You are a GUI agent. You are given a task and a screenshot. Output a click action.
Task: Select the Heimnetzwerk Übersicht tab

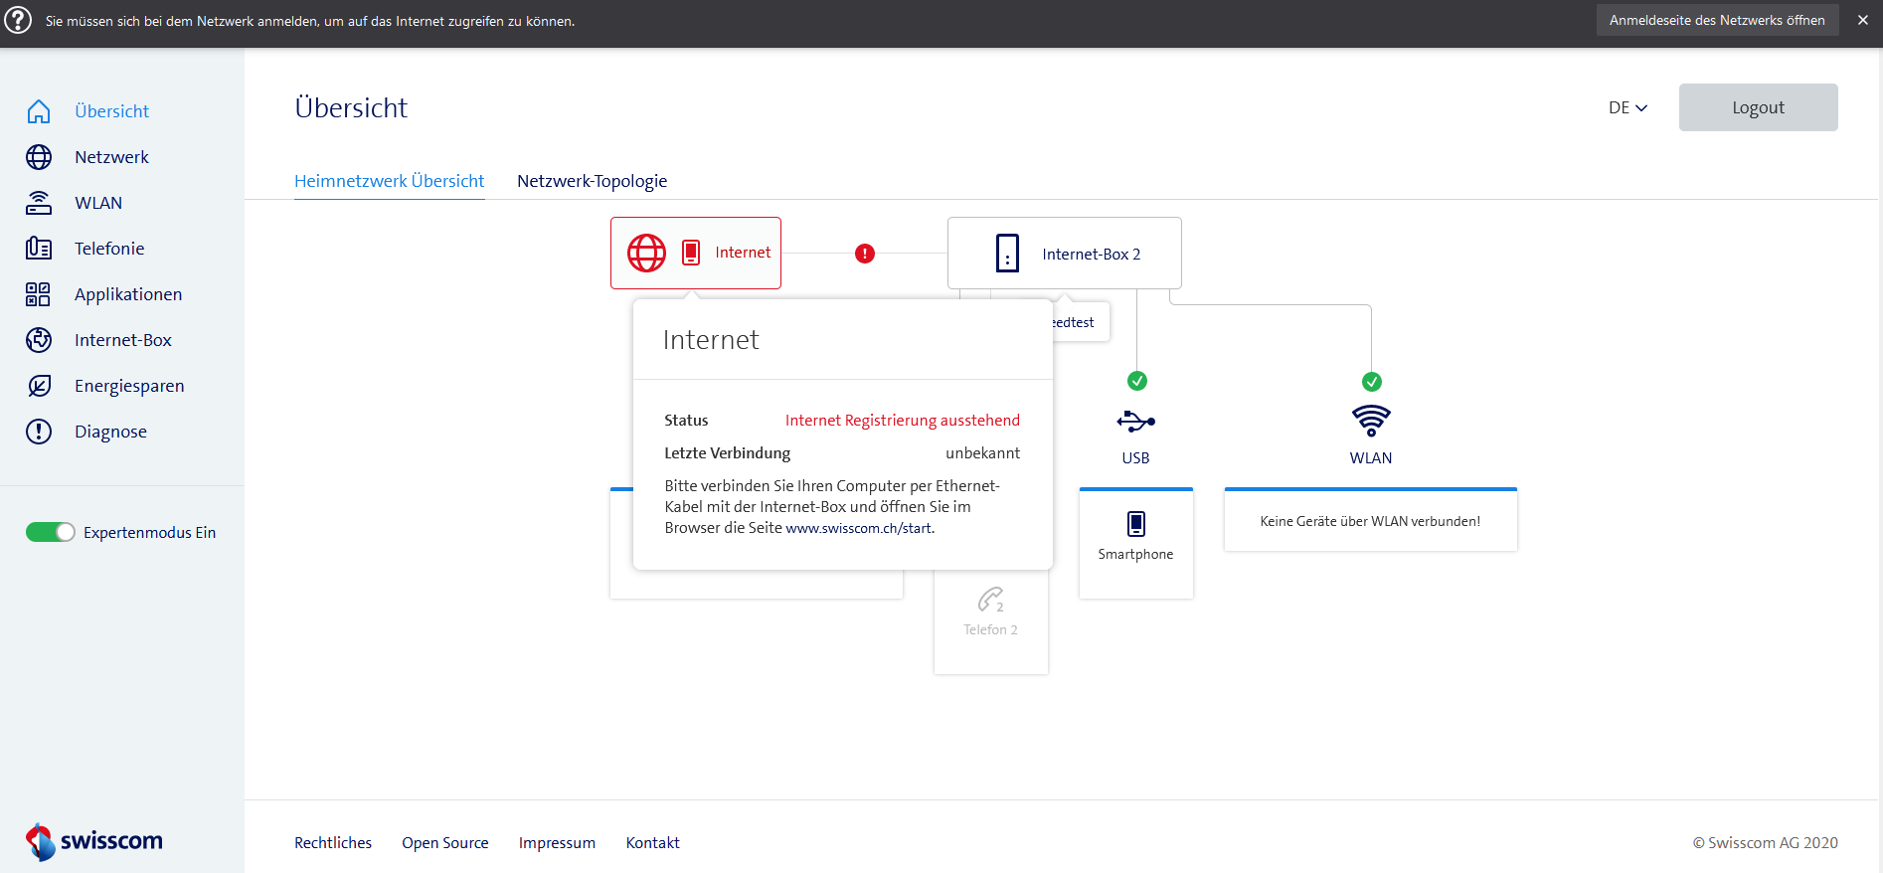(389, 181)
